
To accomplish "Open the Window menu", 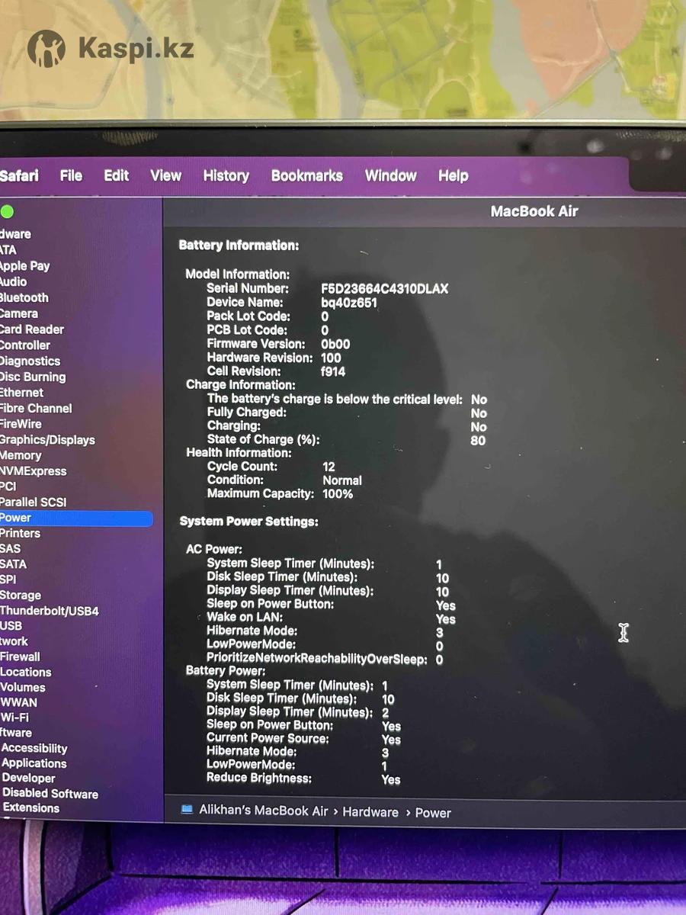I will coord(390,175).
